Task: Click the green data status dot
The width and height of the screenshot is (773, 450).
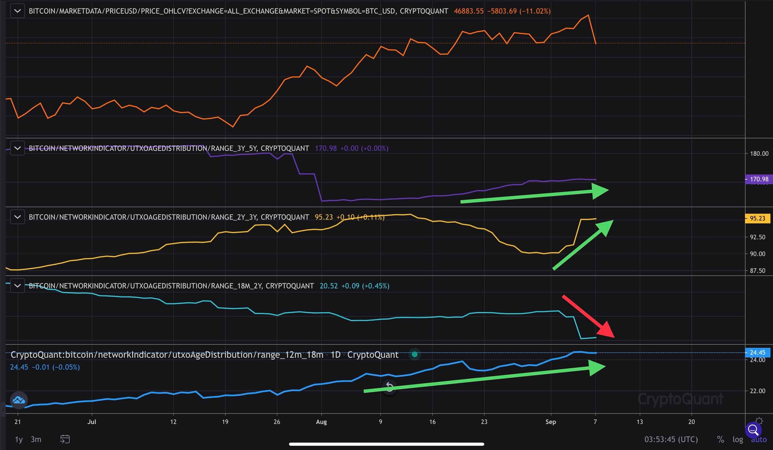Action: click(415, 354)
